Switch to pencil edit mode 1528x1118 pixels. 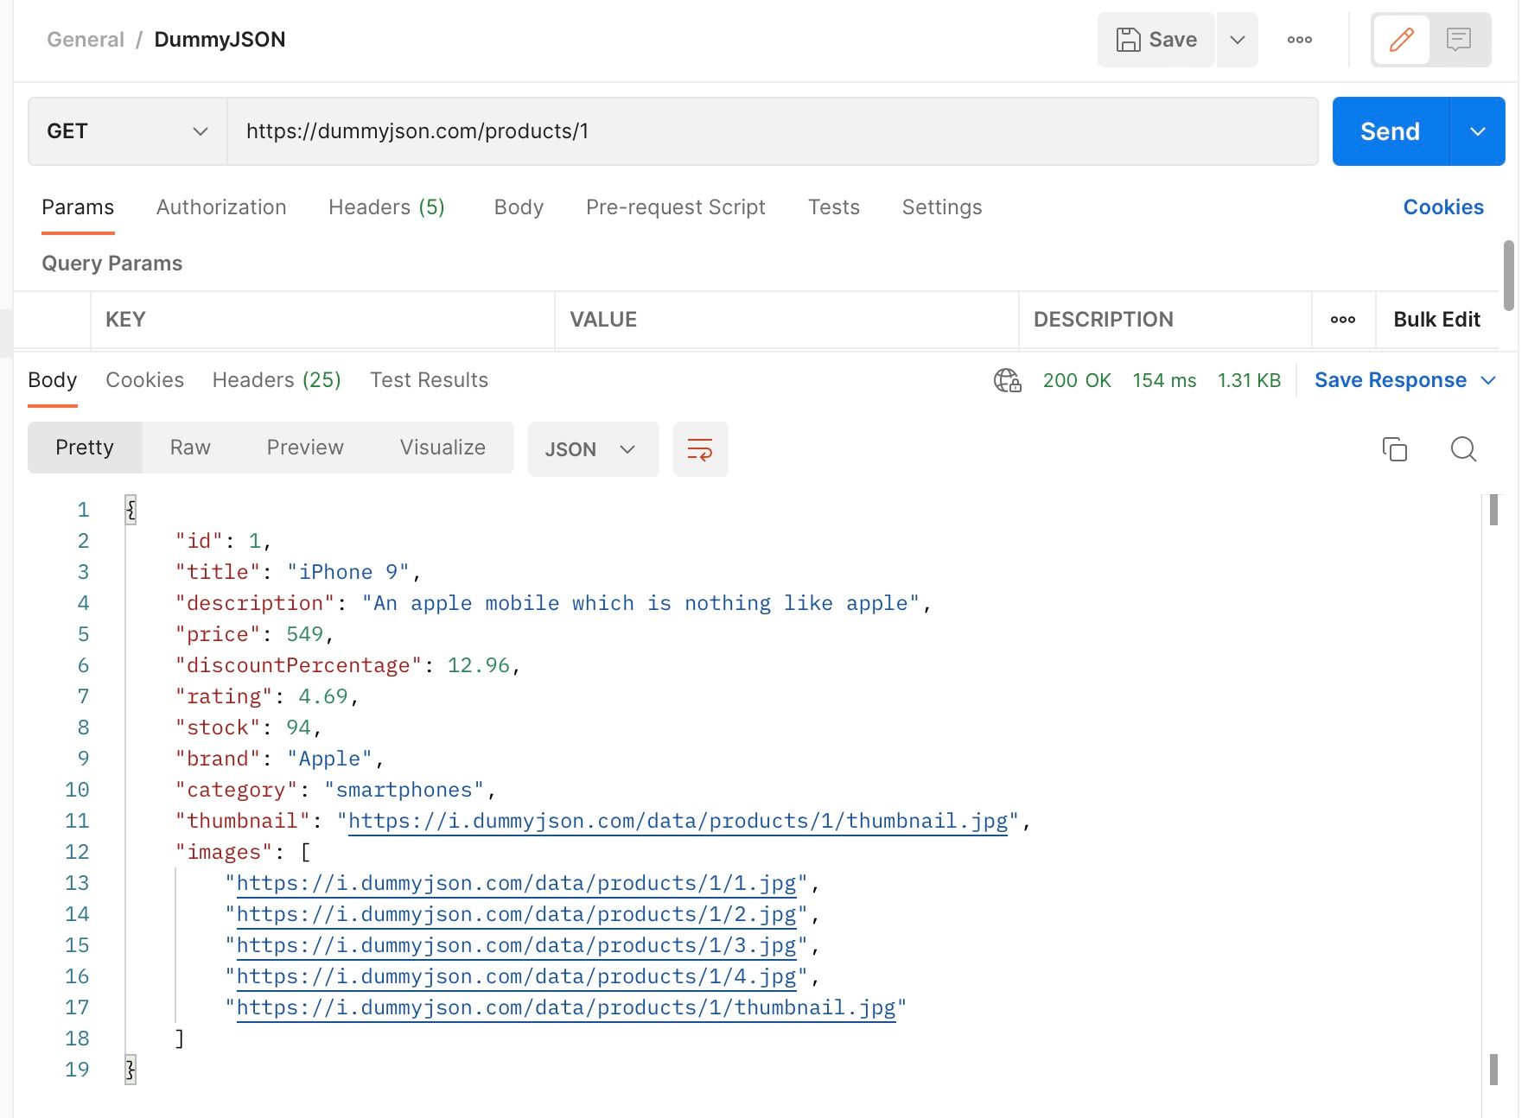1401,40
